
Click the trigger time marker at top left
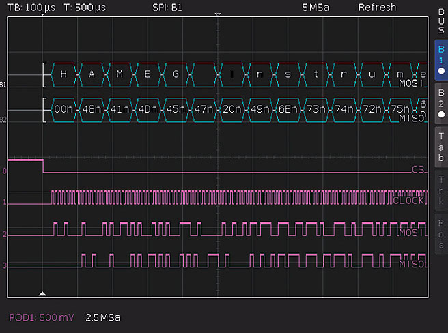(42, 16)
